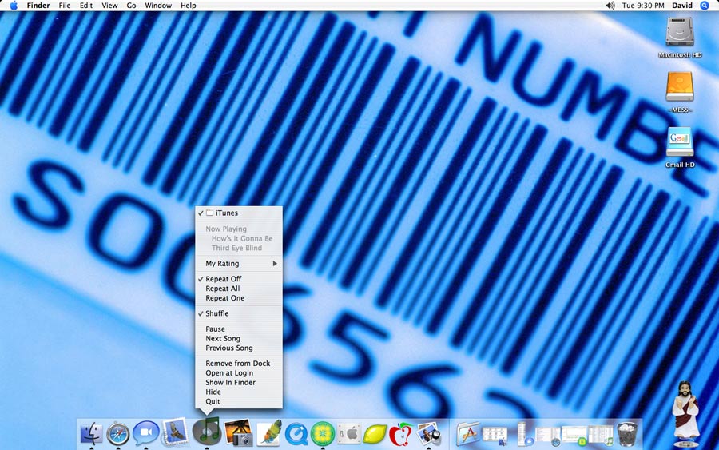Viewport: 719px width, 450px height.
Task: Open the Window menu
Action: [158, 6]
